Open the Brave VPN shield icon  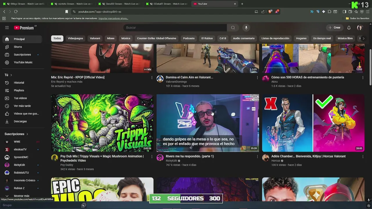[x=362, y=12]
